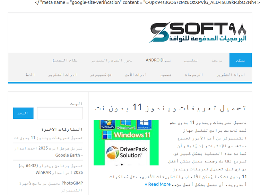This screenshot has height=195, width=260.
Task: Open the نق كمبيوتر menu item
Action: click(x=101, y=74)
